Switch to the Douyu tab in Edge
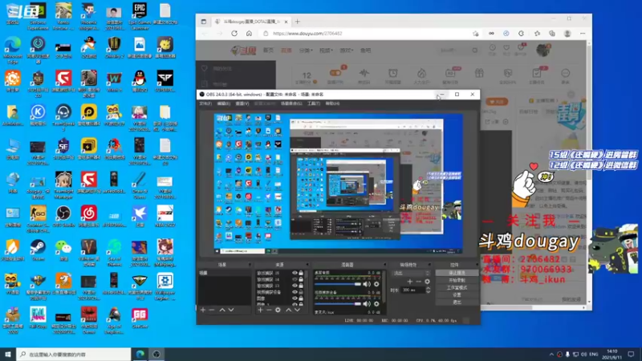The image size is (642, 361). pos(251,22)
